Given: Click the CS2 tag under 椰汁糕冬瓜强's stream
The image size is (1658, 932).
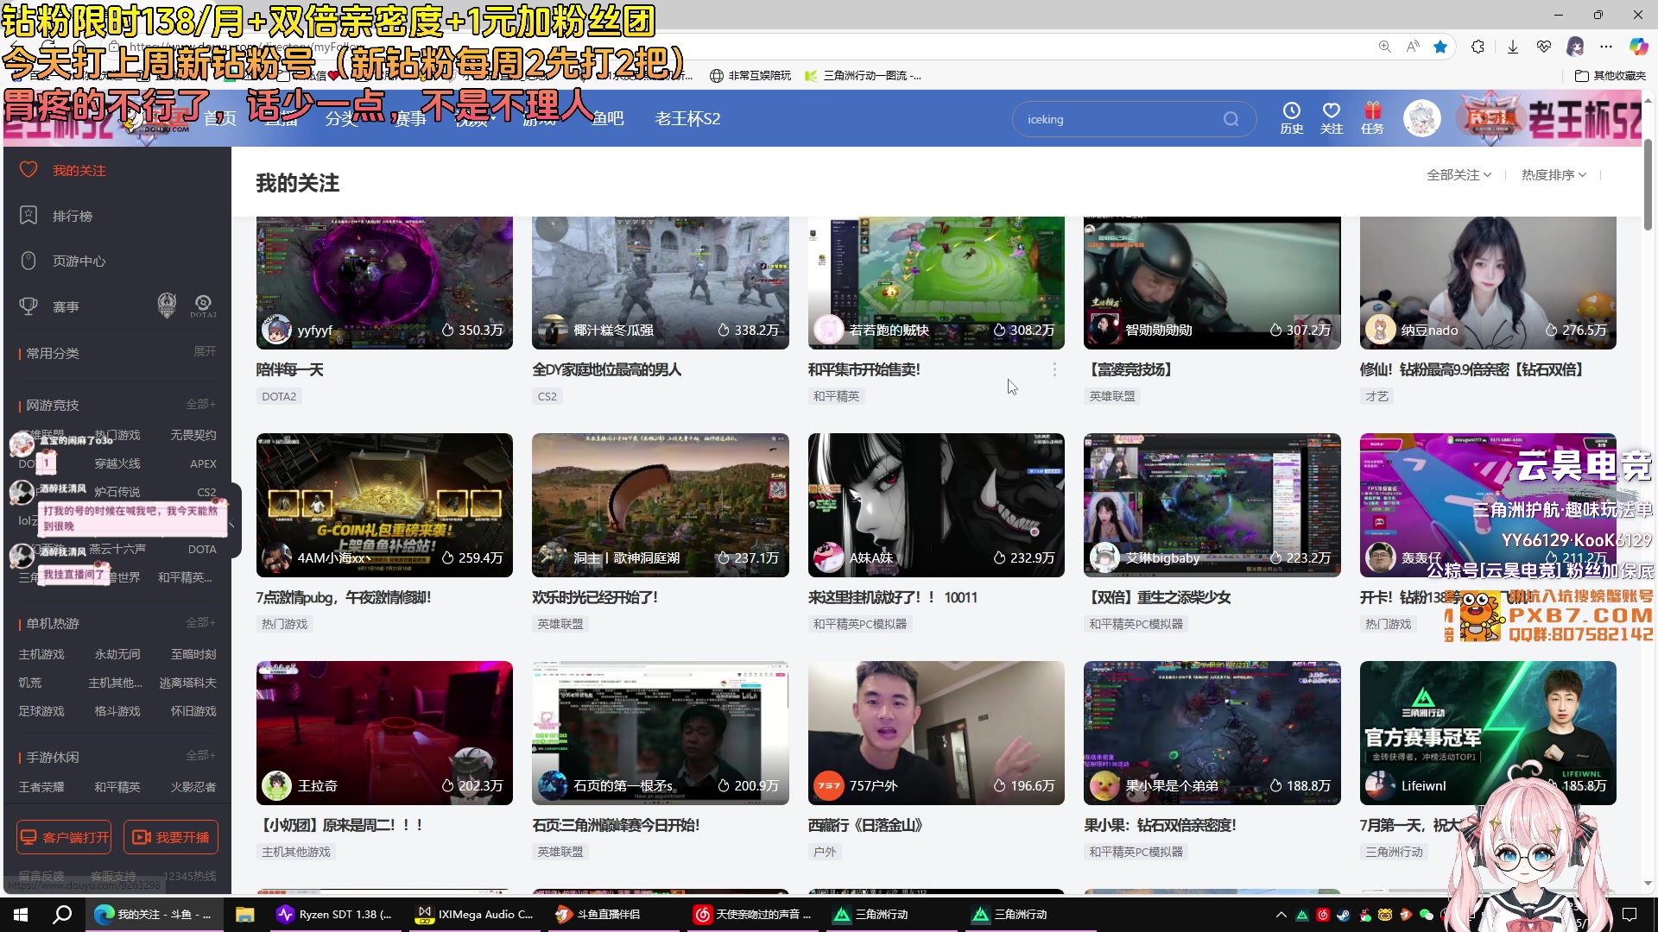Looking at the screenshot, I should point(547,396).
